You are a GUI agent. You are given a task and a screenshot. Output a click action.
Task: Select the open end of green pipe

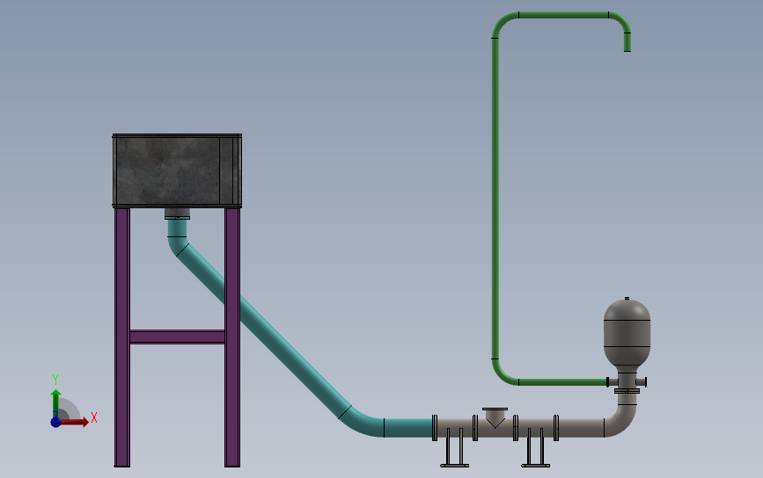[627, 49]
